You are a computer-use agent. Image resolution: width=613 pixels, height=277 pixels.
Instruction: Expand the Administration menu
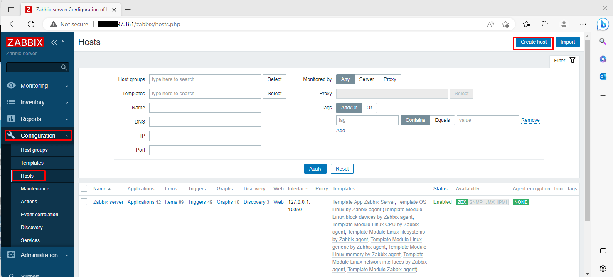click(66, 255)
